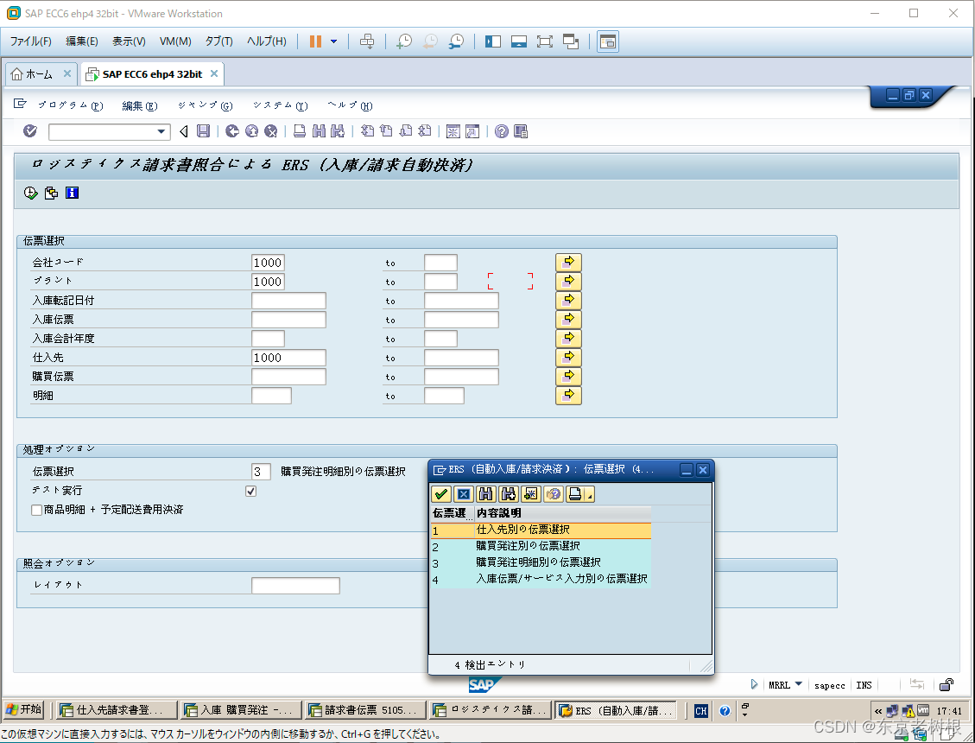Open multiple selection for プラント
This screenshot has height=743, width=975.
[568, 282]
